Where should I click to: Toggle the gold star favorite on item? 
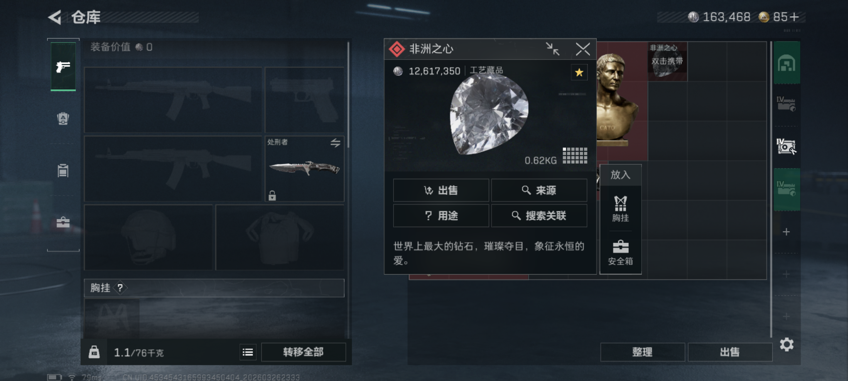click(579, 72)
